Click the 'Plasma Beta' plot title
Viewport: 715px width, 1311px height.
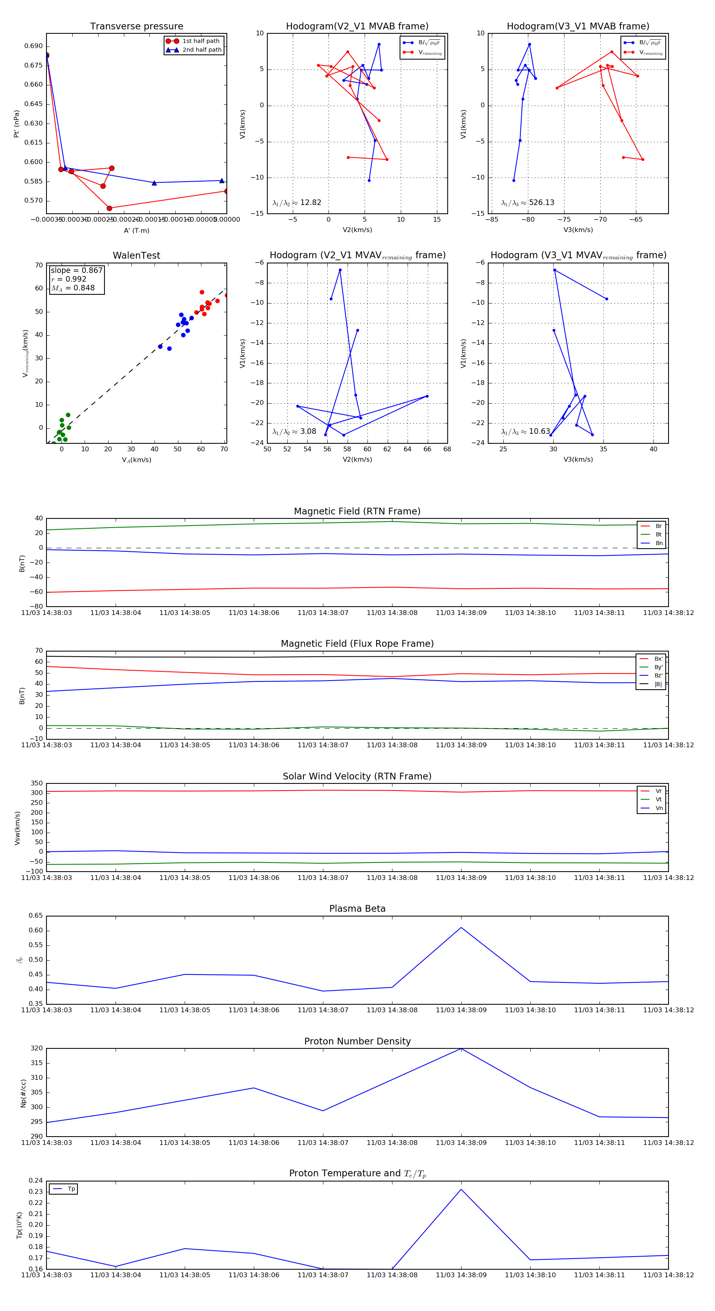357,909
